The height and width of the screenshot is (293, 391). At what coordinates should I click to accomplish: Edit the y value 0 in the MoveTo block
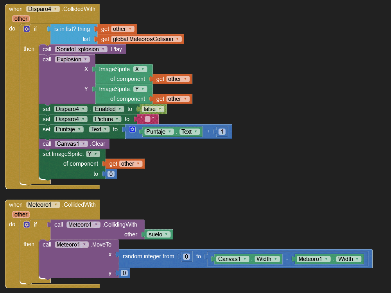click(x=124, y=273)
